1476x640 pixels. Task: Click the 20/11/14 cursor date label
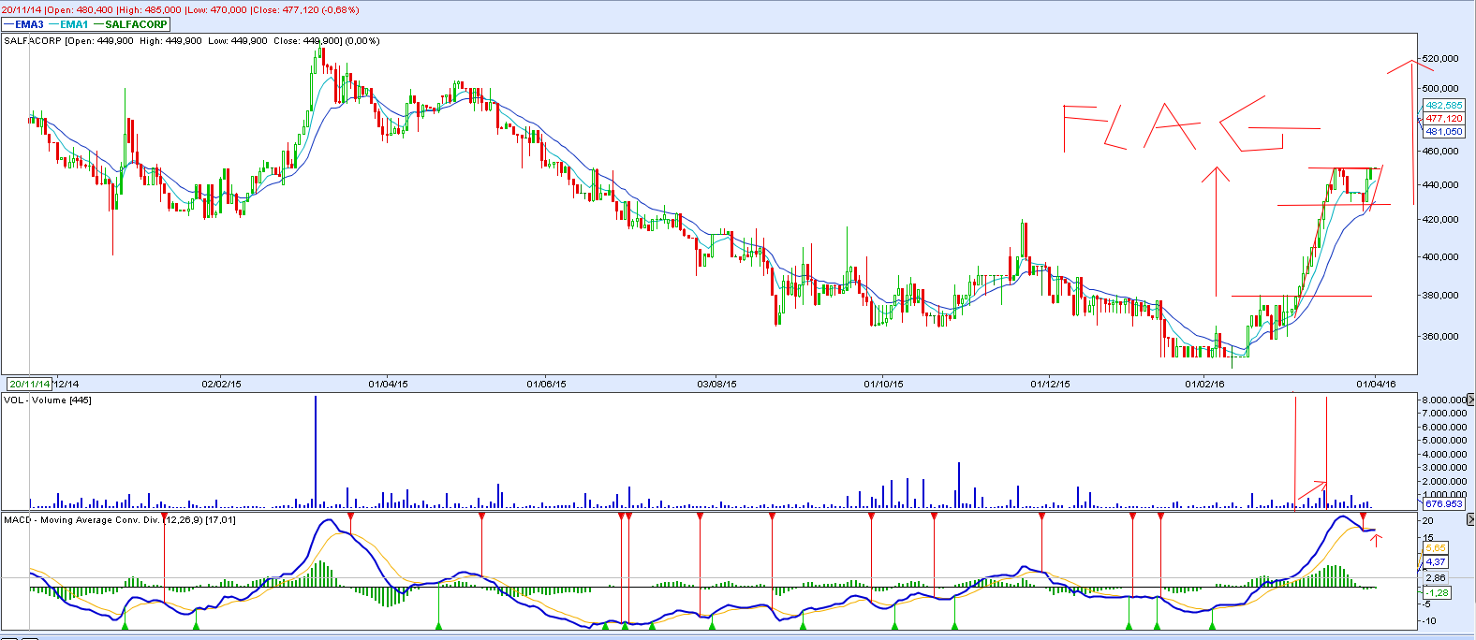[x=29, y=384]
